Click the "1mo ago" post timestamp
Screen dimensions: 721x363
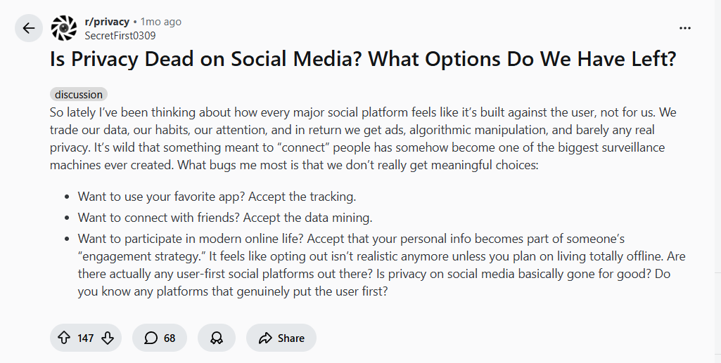click(161, 22)
